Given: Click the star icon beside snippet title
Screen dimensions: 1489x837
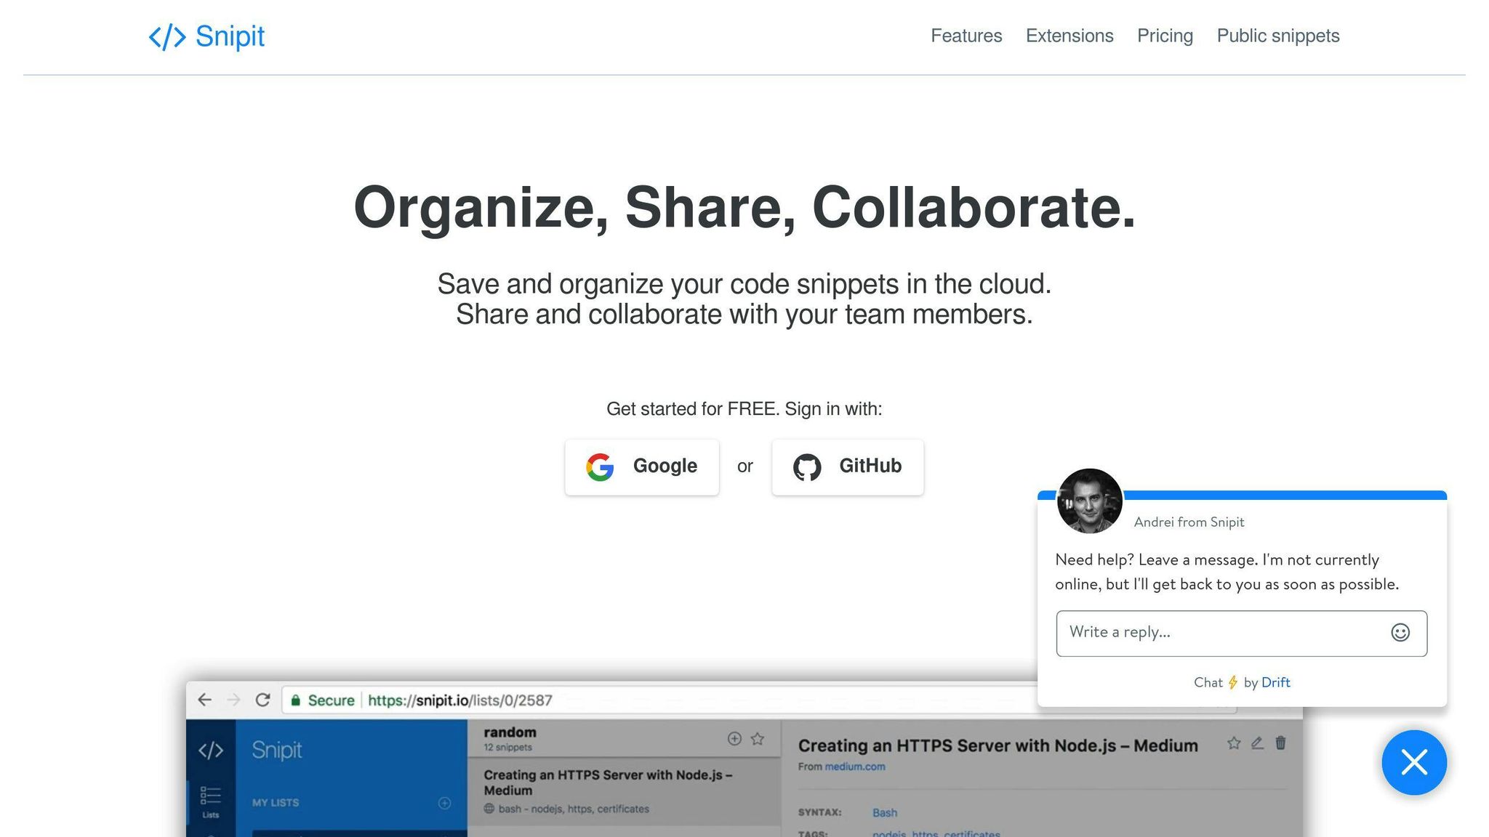Looking at the screenshot, I should pyautogui.click(x=1234, y=743).
